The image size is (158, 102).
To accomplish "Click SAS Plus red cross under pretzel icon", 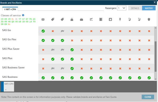I will tap(43, 59).
